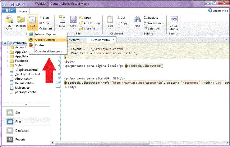Expand the Account folder
230x147 pixels.
[8, 47]
